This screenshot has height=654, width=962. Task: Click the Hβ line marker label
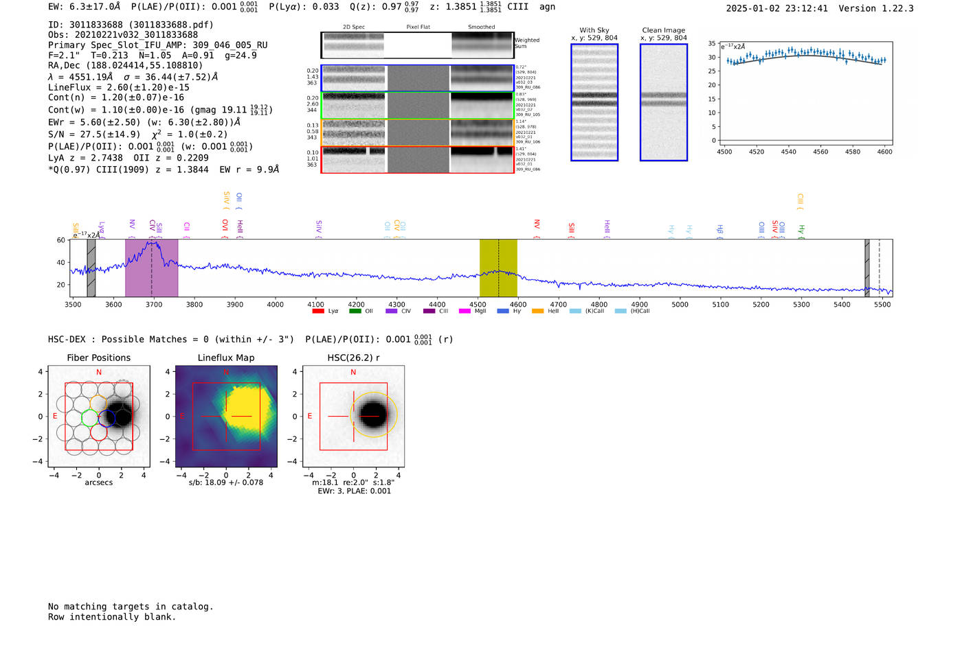(x=720, y=229)
